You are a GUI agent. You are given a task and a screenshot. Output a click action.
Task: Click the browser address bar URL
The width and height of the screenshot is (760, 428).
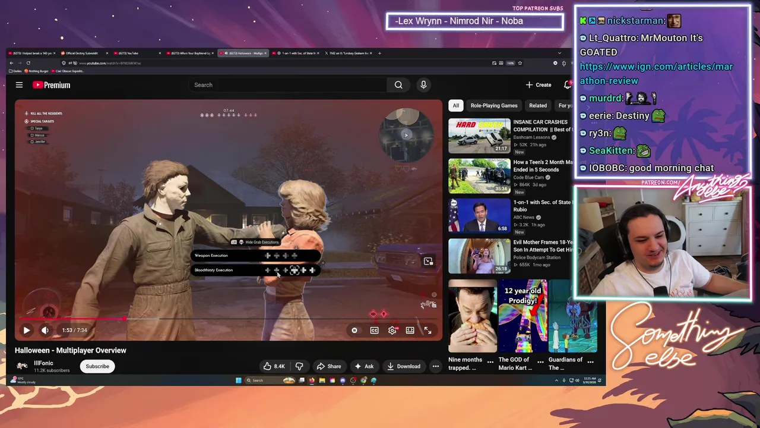110,63
